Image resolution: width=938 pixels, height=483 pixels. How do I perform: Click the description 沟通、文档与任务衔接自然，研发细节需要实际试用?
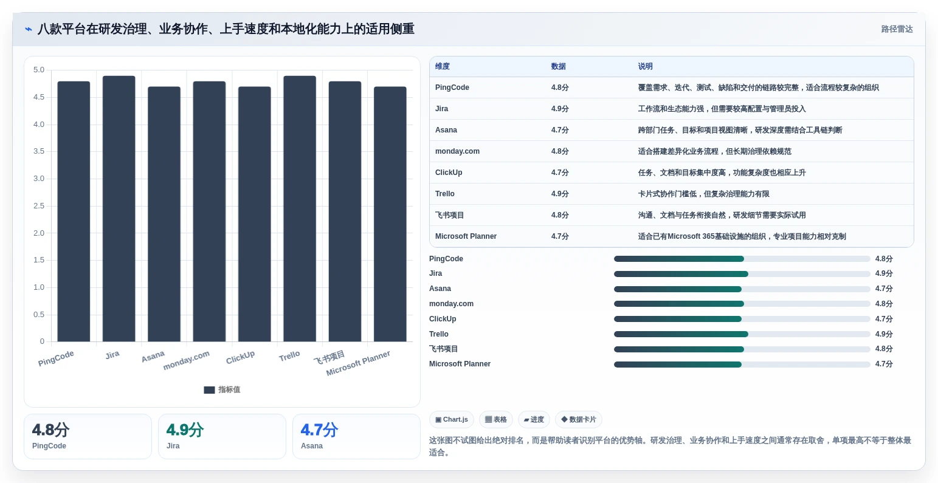[722, 215]
